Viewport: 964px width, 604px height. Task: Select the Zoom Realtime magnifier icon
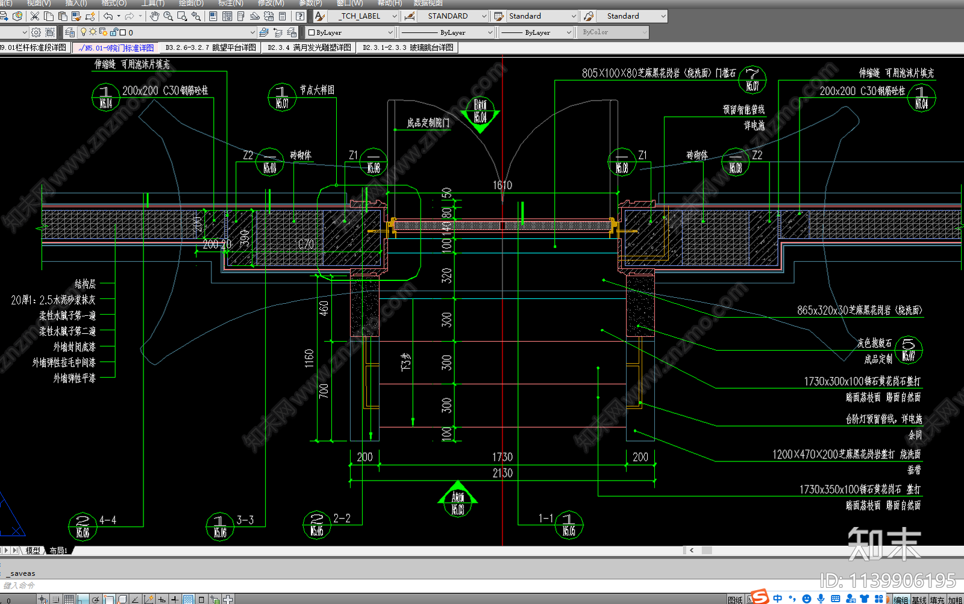tap(168, 16)
